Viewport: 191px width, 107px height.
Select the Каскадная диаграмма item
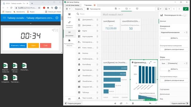pos(88,42)
